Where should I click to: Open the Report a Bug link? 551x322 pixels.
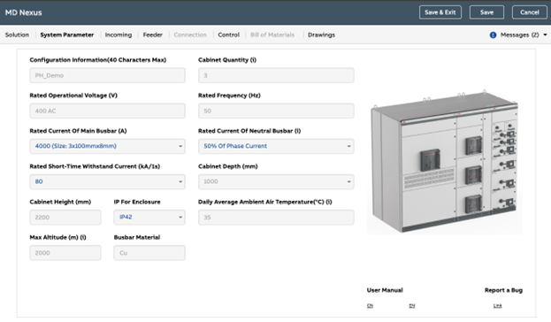(498, 306)
